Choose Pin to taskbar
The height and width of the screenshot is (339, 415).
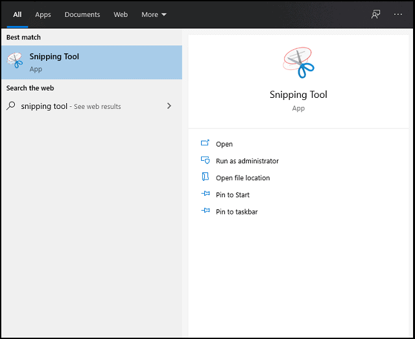click(x=237, y=212)
